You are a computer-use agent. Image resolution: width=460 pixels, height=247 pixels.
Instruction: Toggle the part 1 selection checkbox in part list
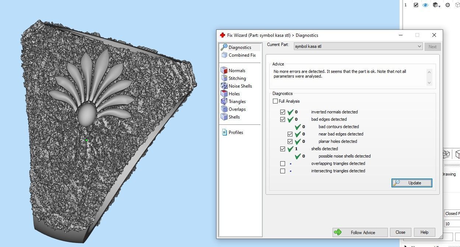(x=416, y=5)
